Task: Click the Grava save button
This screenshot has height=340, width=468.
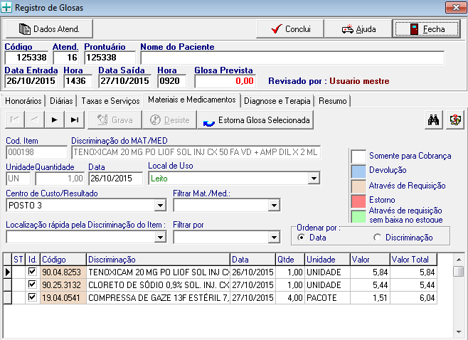Action: point(115,119)
